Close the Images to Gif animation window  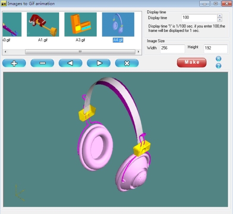[x=227, y=3]
